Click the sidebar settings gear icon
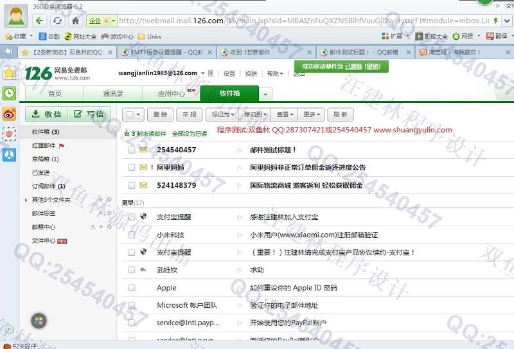The width and height of the screenshot is (514, 349). click(9, 329)
